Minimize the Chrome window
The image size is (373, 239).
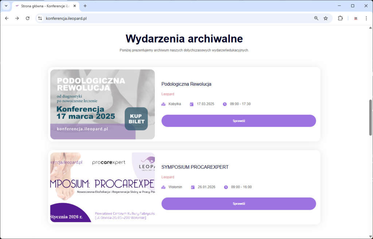coord(339,6)
